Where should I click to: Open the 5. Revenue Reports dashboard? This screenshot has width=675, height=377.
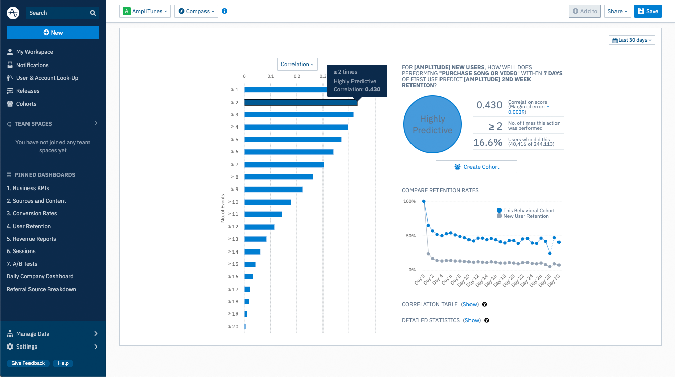[x=31, y=239]
